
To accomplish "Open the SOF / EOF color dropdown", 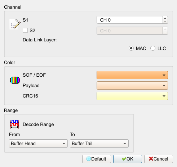I will coord(132,75).
